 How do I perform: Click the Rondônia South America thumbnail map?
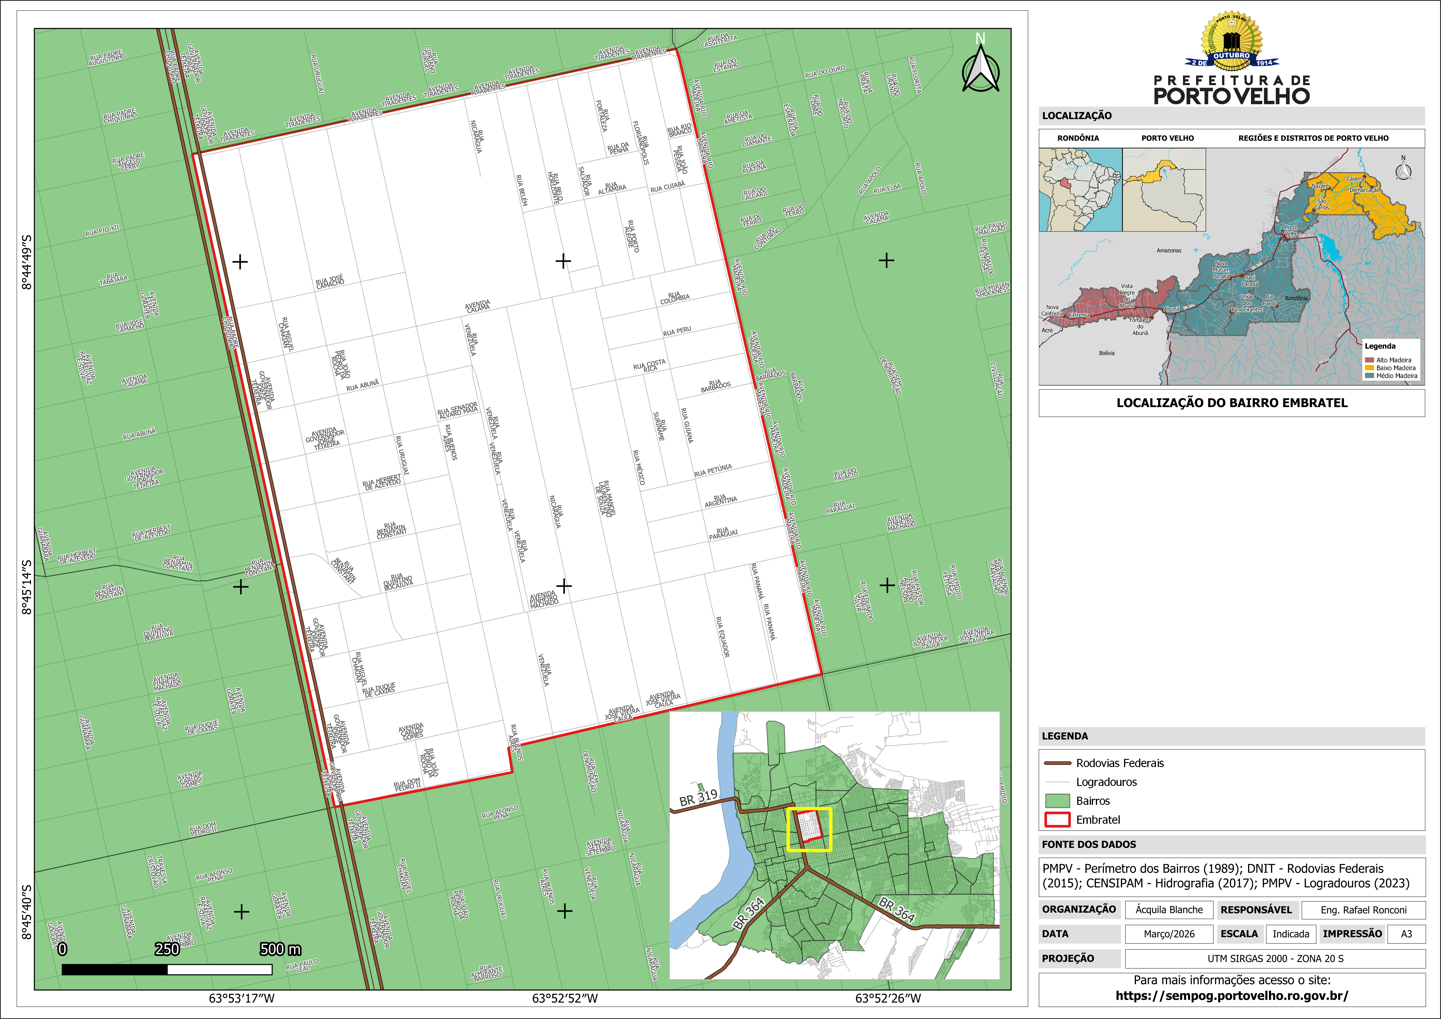pos(1080,190)
